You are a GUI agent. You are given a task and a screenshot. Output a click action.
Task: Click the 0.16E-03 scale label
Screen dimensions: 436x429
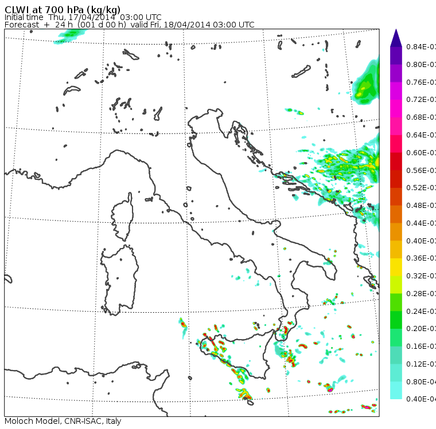(421, 347)
